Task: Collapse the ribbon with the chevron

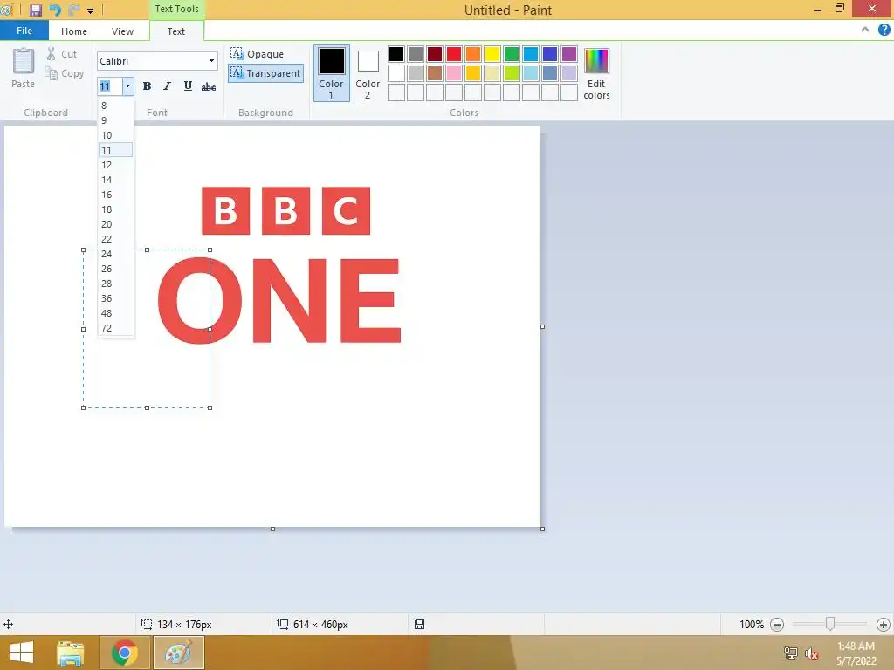Action: [865, 30]
